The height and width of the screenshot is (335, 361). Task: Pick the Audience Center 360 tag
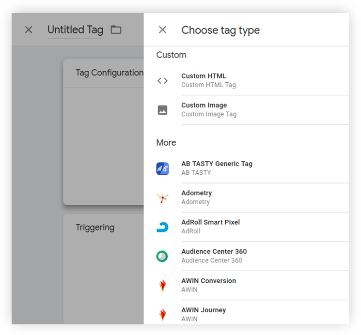tap(246, 256)
